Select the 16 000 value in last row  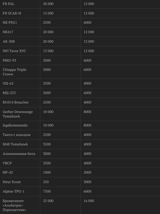click(89, 201)
